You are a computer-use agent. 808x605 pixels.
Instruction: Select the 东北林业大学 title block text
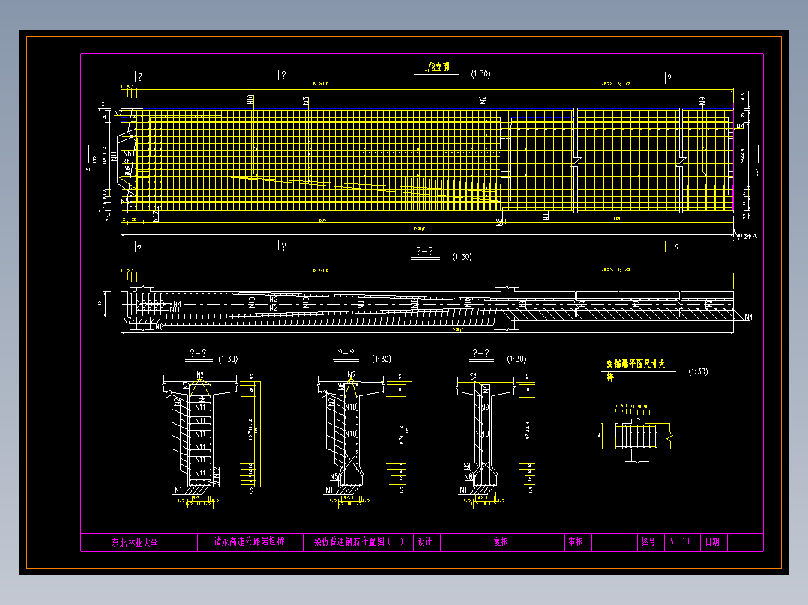coord(135,542)
